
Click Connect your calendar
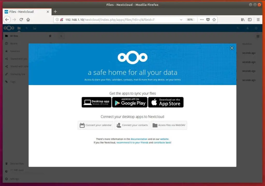[95, 125]
